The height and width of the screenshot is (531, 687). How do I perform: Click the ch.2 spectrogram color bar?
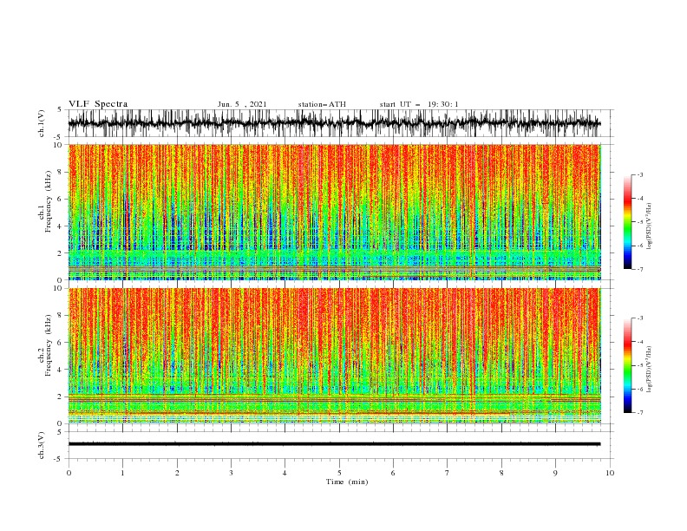click(x=628, y=365)
